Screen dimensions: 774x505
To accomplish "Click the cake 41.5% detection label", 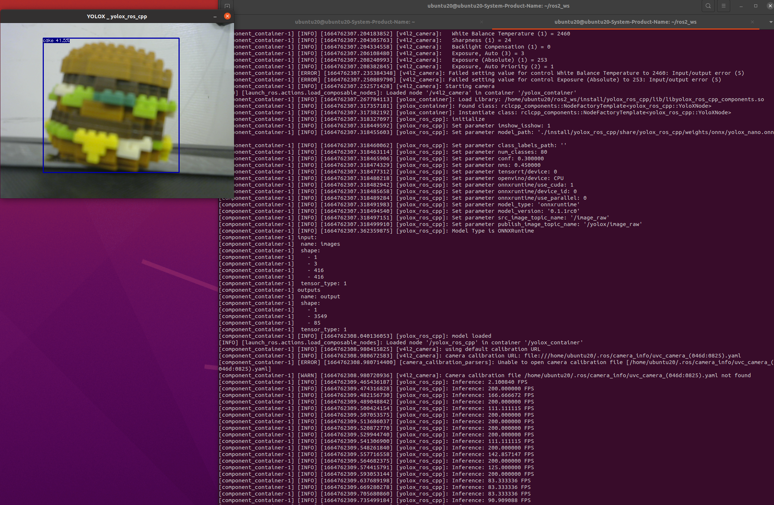I will 55,41.
